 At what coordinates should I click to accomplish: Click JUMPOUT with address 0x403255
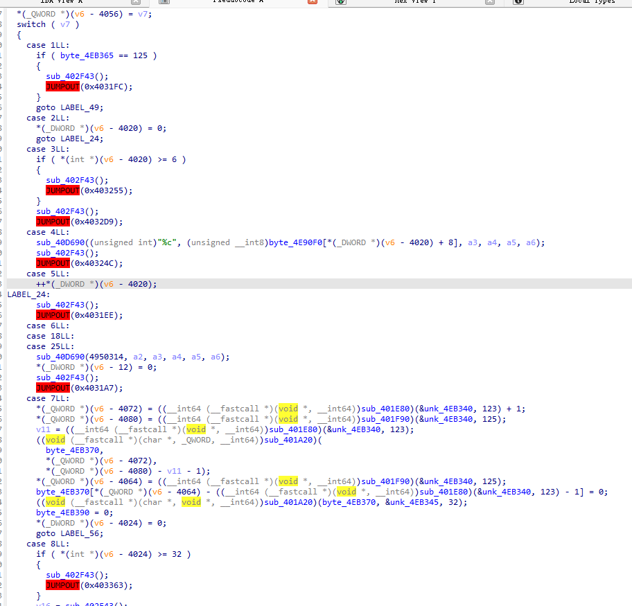point(89,190)
